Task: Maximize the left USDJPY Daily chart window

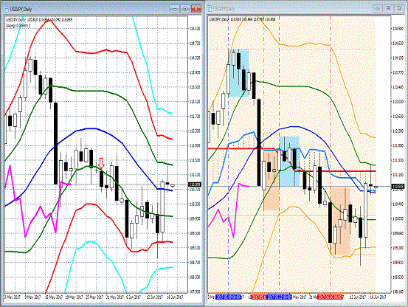Action: [x=185, y=9]
